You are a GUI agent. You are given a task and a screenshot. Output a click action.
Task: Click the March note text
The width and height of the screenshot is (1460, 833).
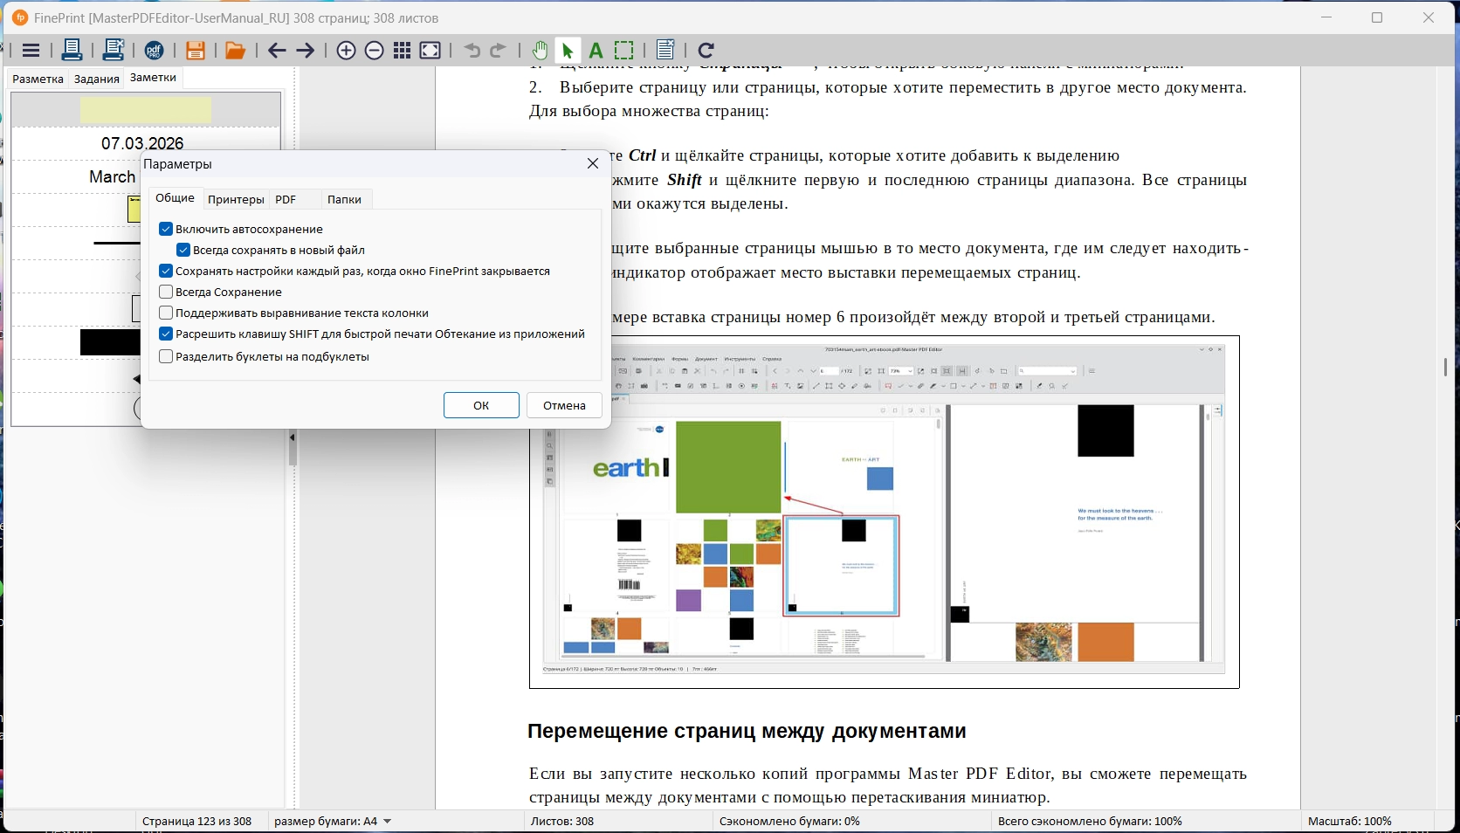pyautogui.click(x=113, y=176)
